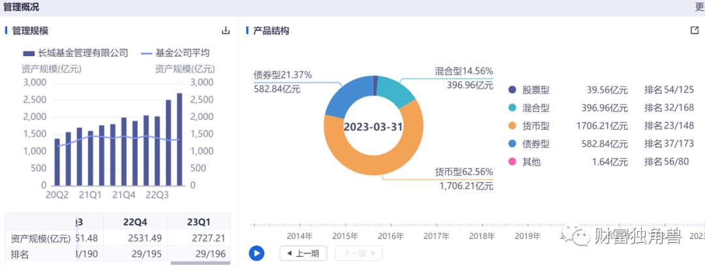Image resolution: width=705 pixels, height=267 pixels.
Task: Click the 排名 37/173 ranking text
Action: click(x=669, y=144)
